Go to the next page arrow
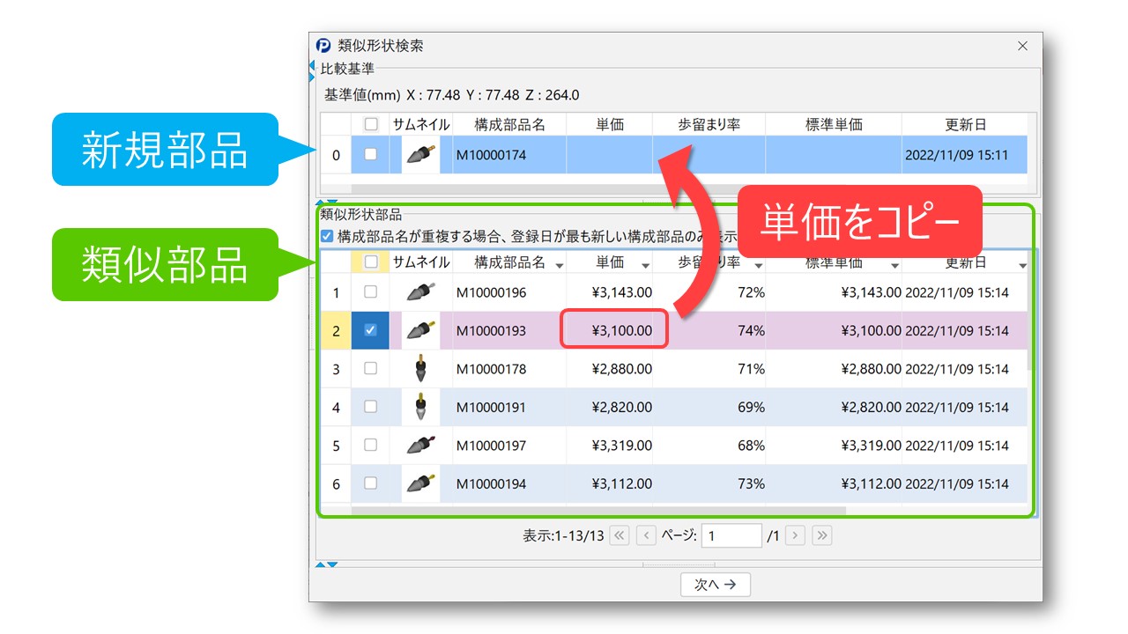This screenshot has width=1128, height=634. (795, 535)
